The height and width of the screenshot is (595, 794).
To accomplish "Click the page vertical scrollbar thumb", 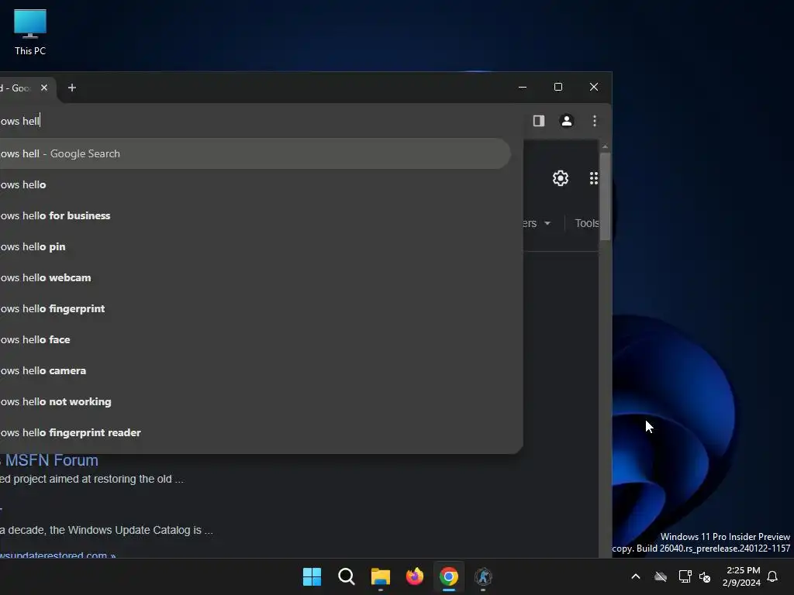I will (605, 196).
